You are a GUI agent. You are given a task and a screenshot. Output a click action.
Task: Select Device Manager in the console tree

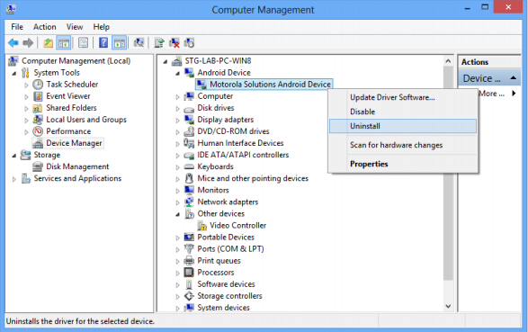click(74, 143)
